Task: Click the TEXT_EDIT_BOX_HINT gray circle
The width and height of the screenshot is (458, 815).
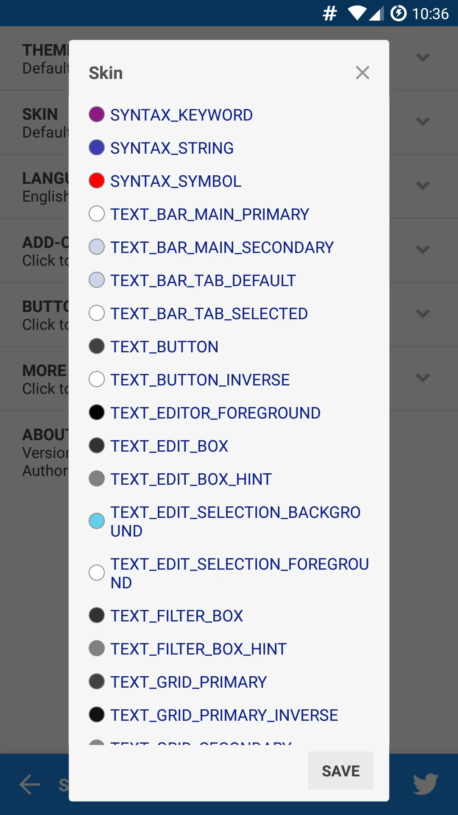Action: pyautogui.click(x=97, y=479)
